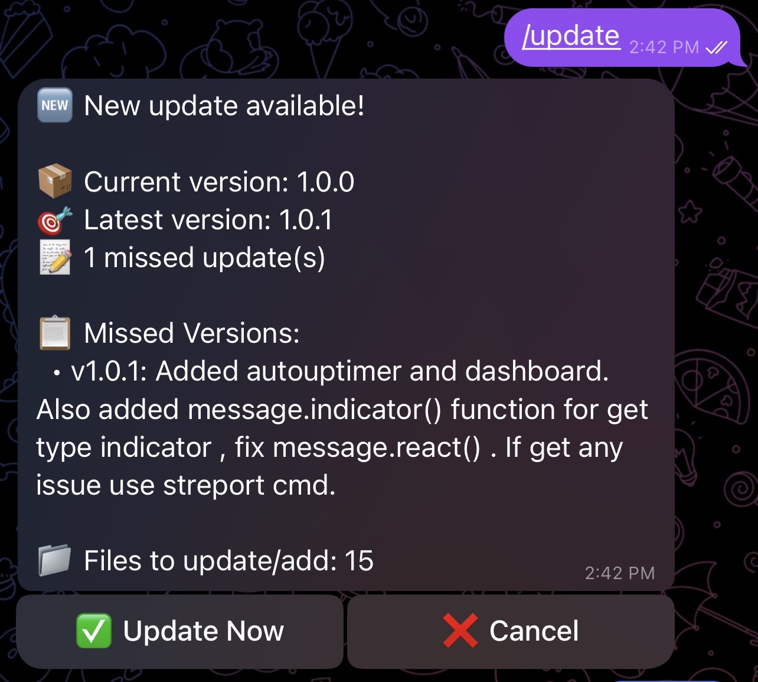This screenshot has width=758, height=682.
Task: Tap the 2:42 PM timestamp on bot message
Action: (620, 573)
